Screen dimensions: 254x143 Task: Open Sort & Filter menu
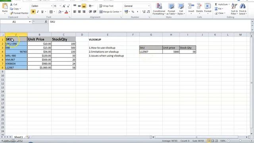coord(234,9)
